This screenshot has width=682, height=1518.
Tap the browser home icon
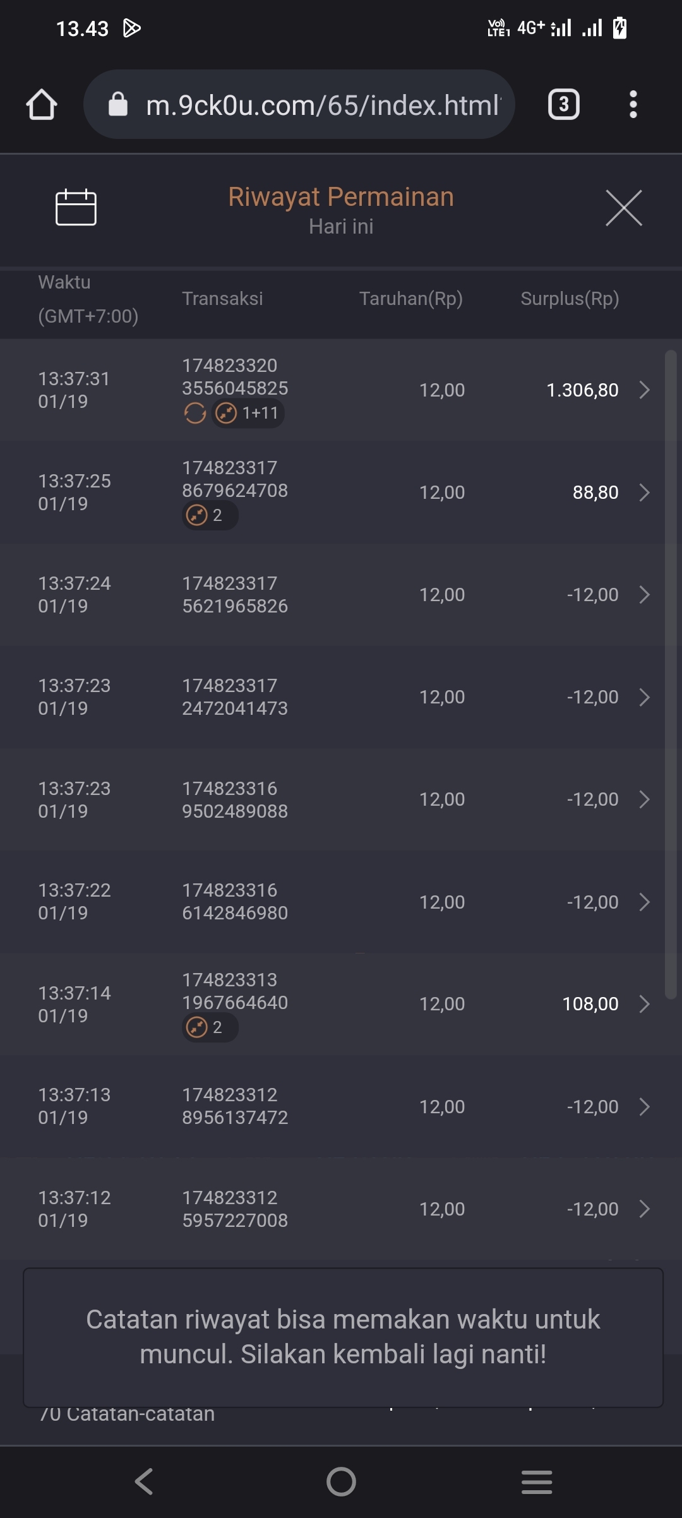(x=42, y=105)
